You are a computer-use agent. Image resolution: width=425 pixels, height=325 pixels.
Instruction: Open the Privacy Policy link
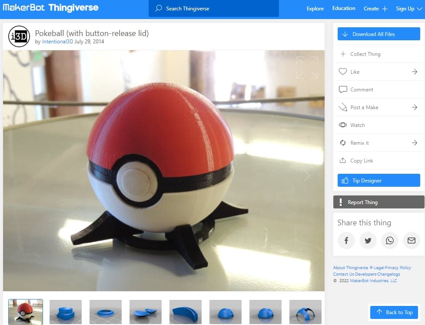[x=398, y=267]
